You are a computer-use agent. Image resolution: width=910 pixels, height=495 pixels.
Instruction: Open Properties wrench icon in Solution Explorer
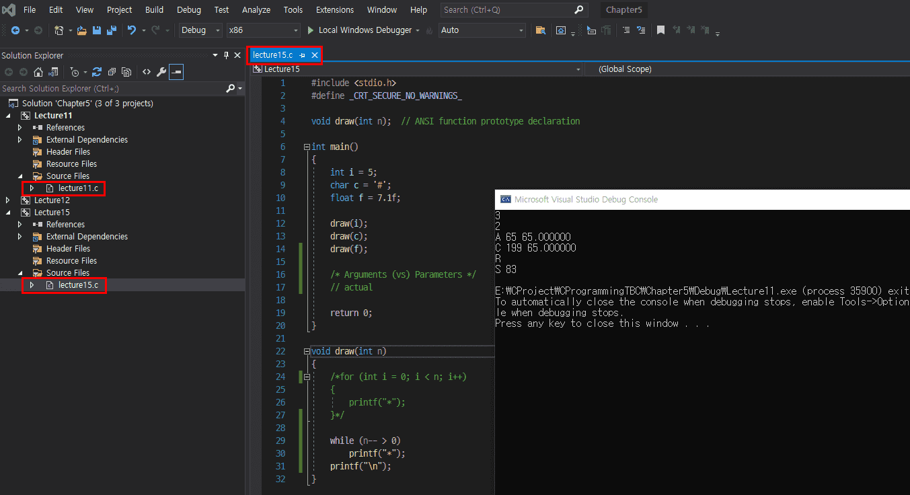[x=161, y=72]
